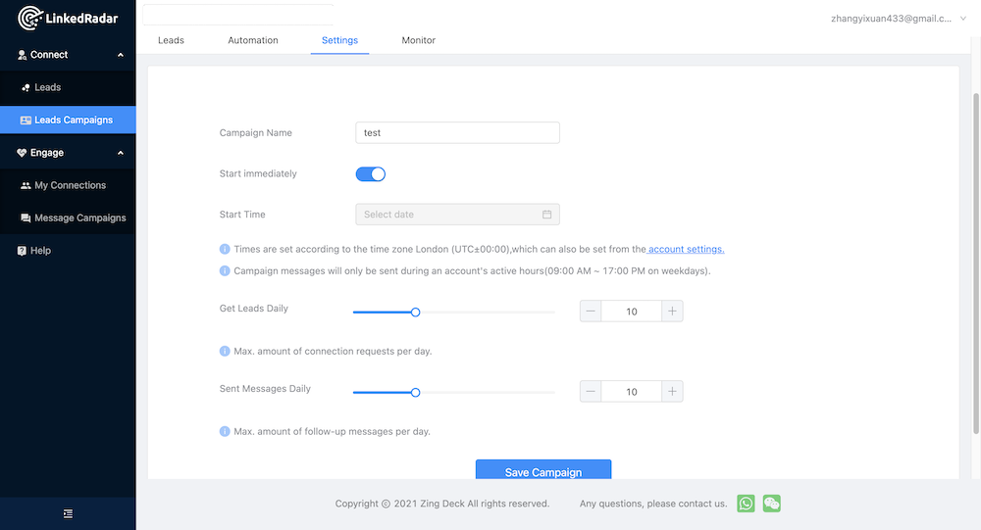Screen dimensions: 981x530
Task: Click the page vertical scrollbar
Action: coord(976,263)
